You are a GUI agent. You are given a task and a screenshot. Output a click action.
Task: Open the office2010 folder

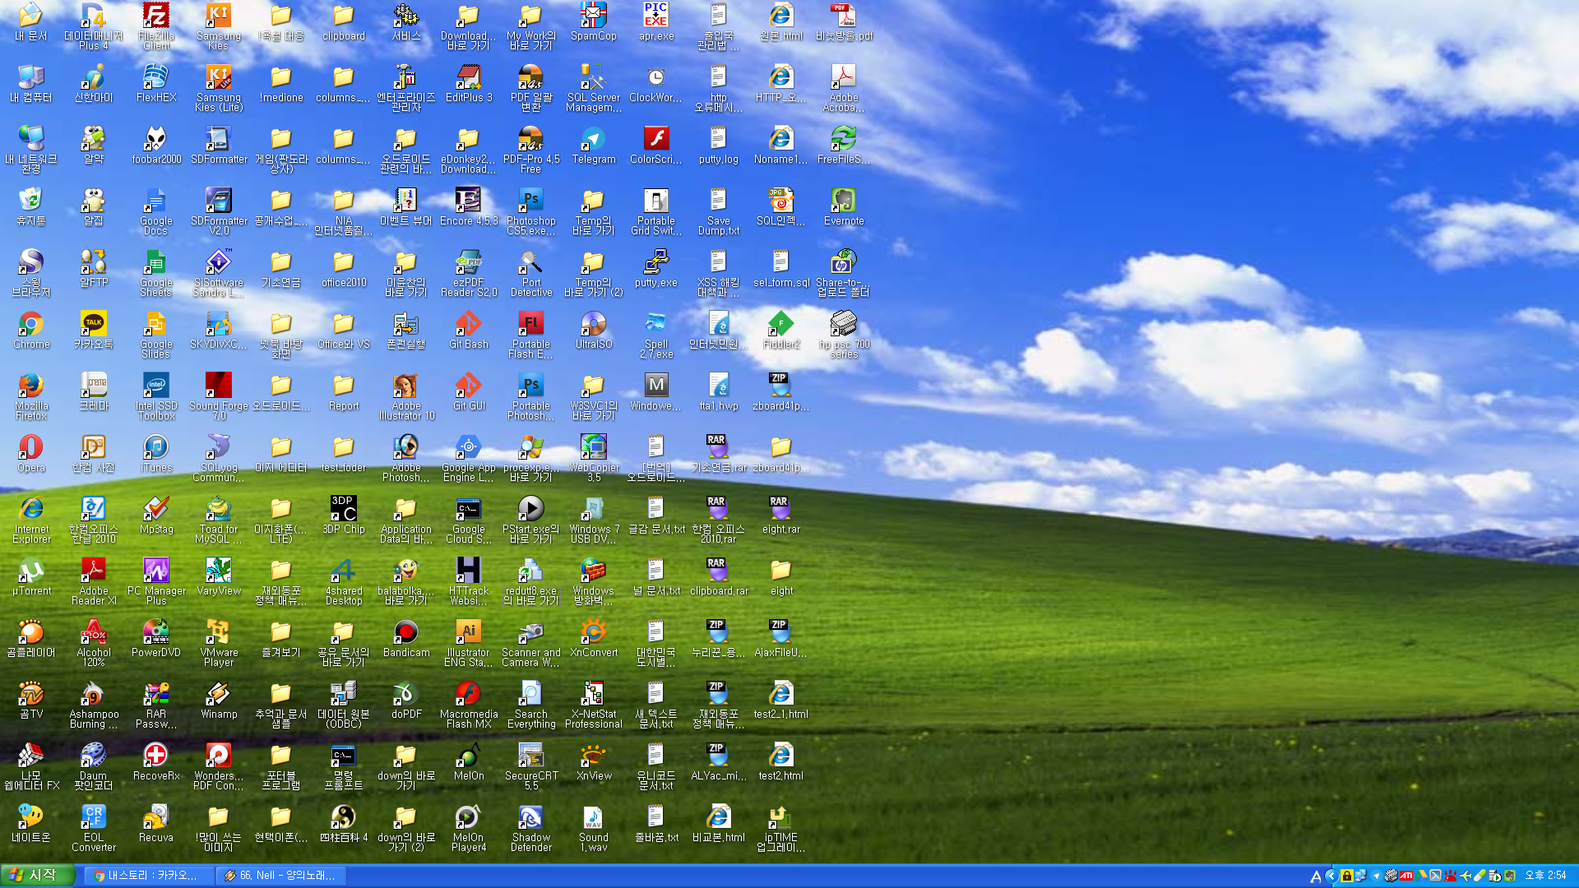(344, 268)
